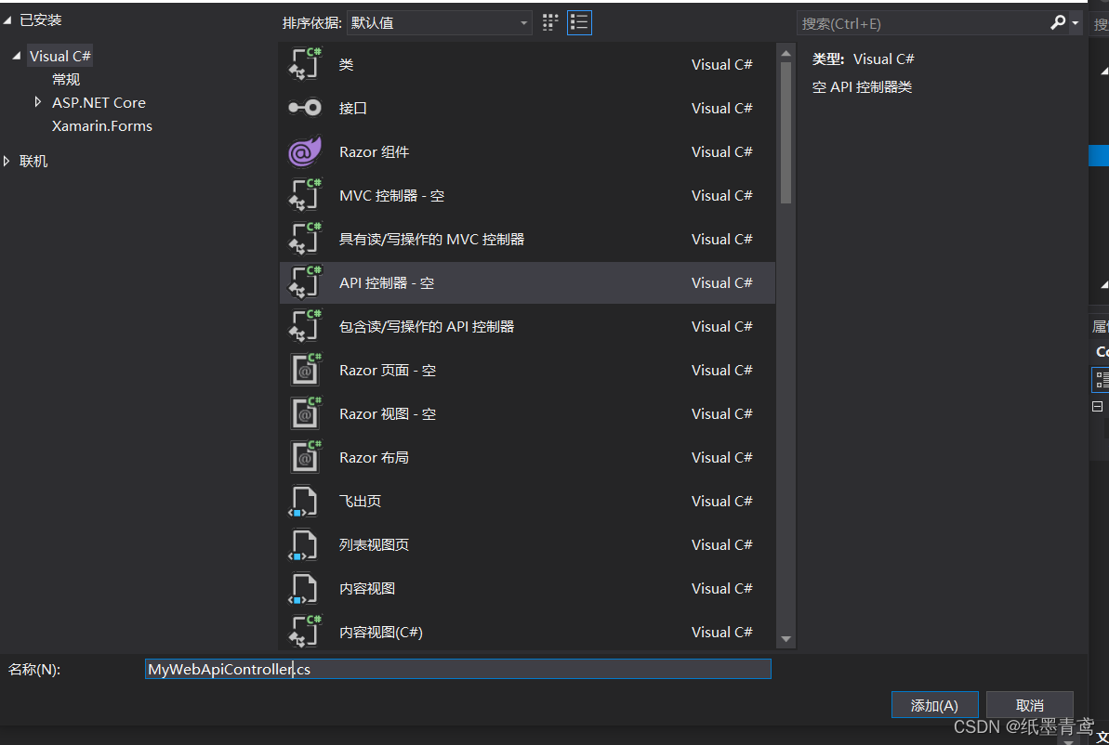Click the template list scroll down arrow
This screenshot has width=1109, height=745.
(x=786, y=639)
